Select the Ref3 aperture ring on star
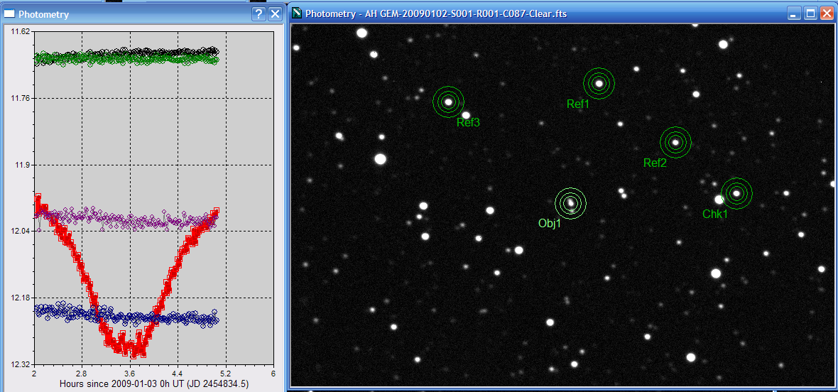The image size is (838, 392). (448, 102)
